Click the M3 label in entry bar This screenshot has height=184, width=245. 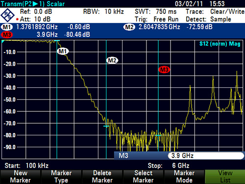coord(123,156)
